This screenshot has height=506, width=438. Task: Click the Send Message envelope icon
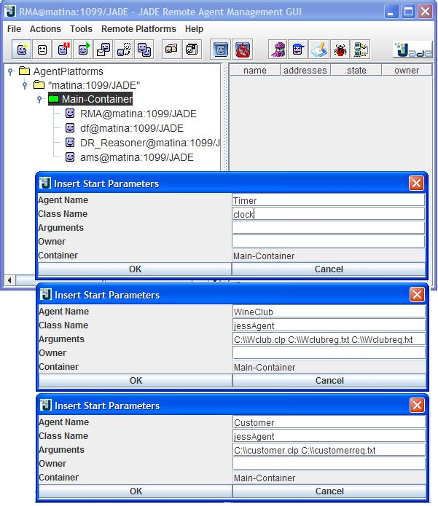(103, 50)
